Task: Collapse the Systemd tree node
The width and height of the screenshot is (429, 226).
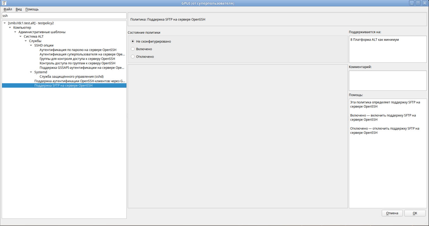Action: [x=31, y=72]
